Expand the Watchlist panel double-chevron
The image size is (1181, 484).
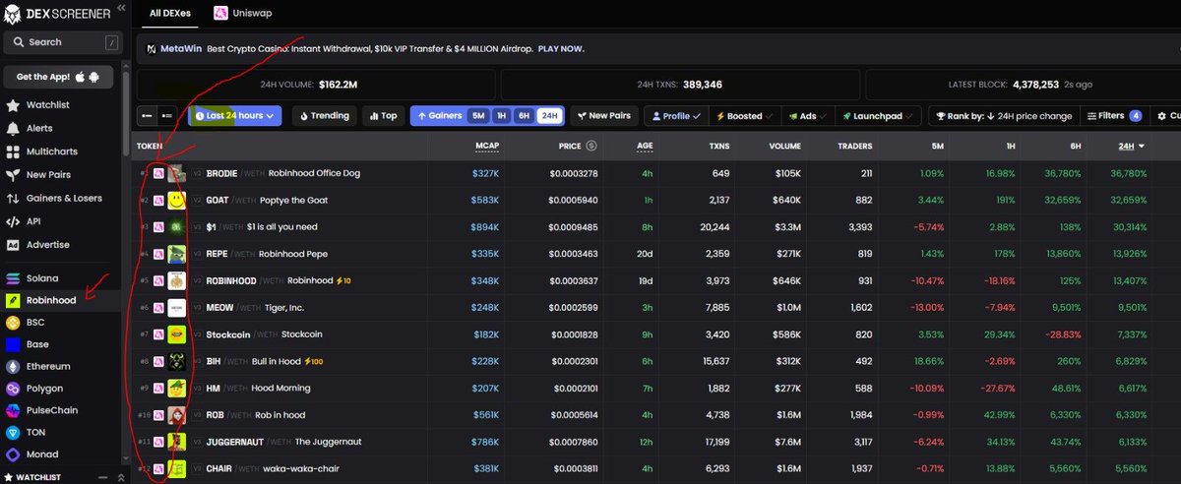coord(121,477)
